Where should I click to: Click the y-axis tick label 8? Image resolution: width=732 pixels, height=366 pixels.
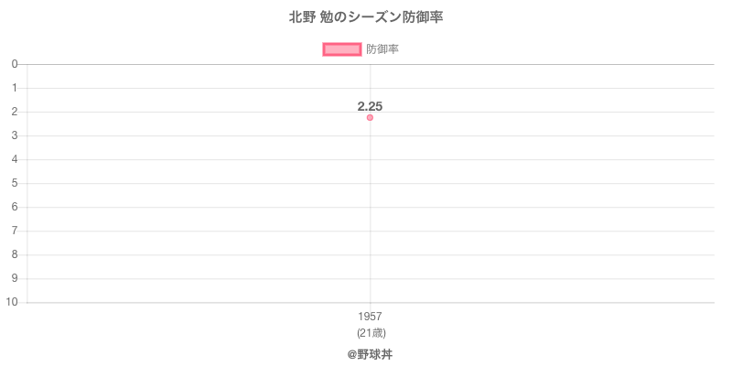(15, 254)
